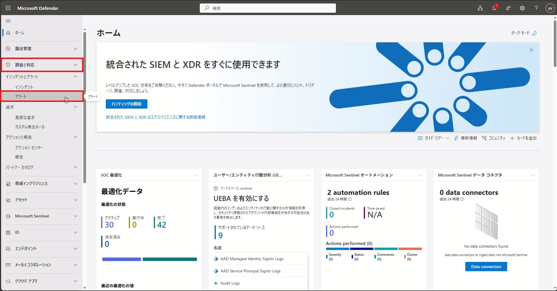Click the コミュニティ people icon

click(x=484, y=138)
